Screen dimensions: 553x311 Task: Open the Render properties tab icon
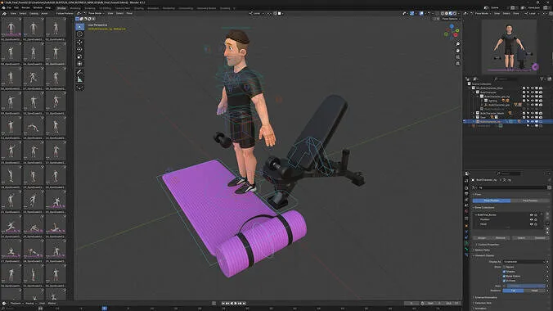pos(466,188)
